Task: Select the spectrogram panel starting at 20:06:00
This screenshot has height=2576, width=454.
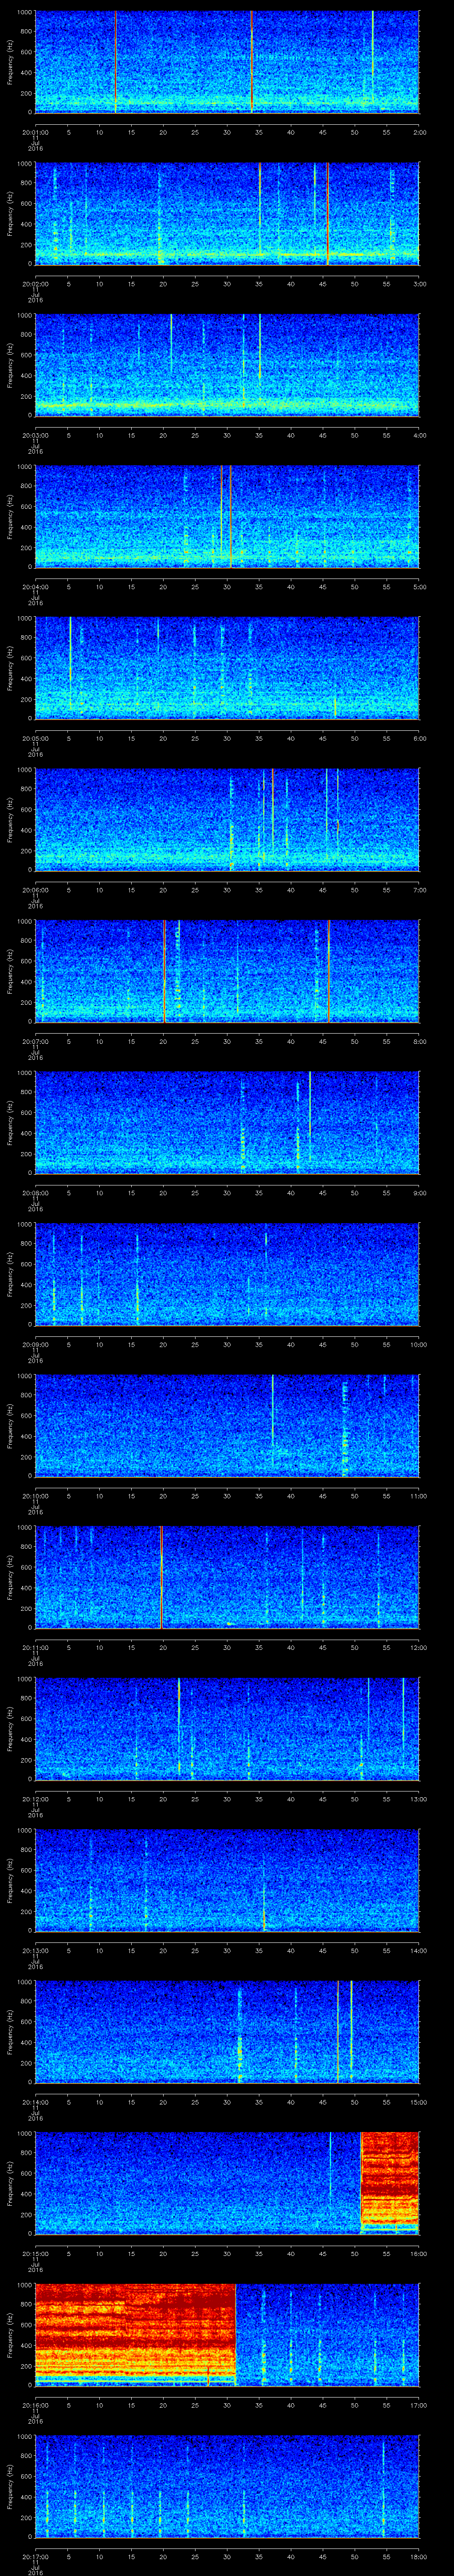Action: [x=227, y=819]
